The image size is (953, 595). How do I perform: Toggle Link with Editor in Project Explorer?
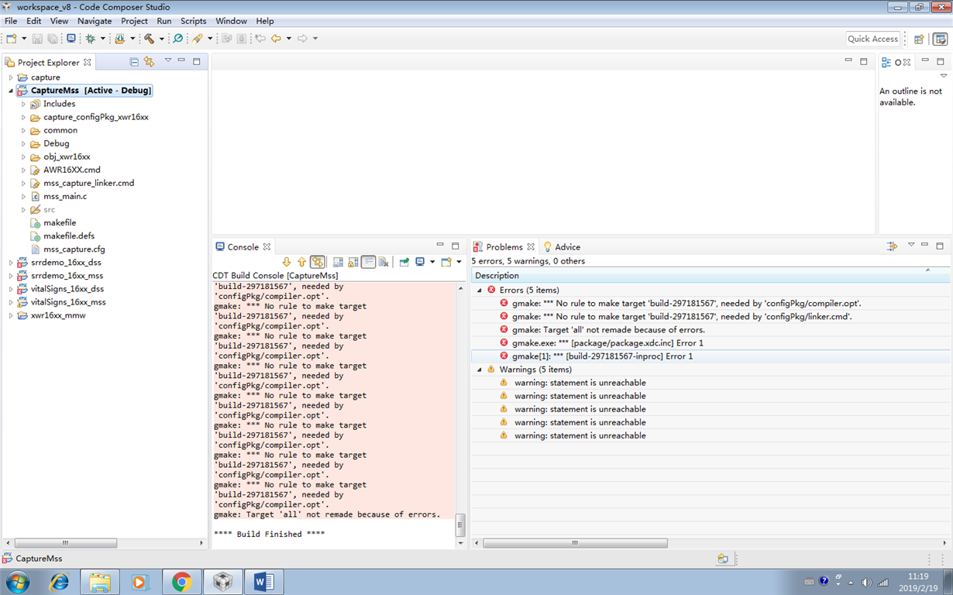pos(149,62)
